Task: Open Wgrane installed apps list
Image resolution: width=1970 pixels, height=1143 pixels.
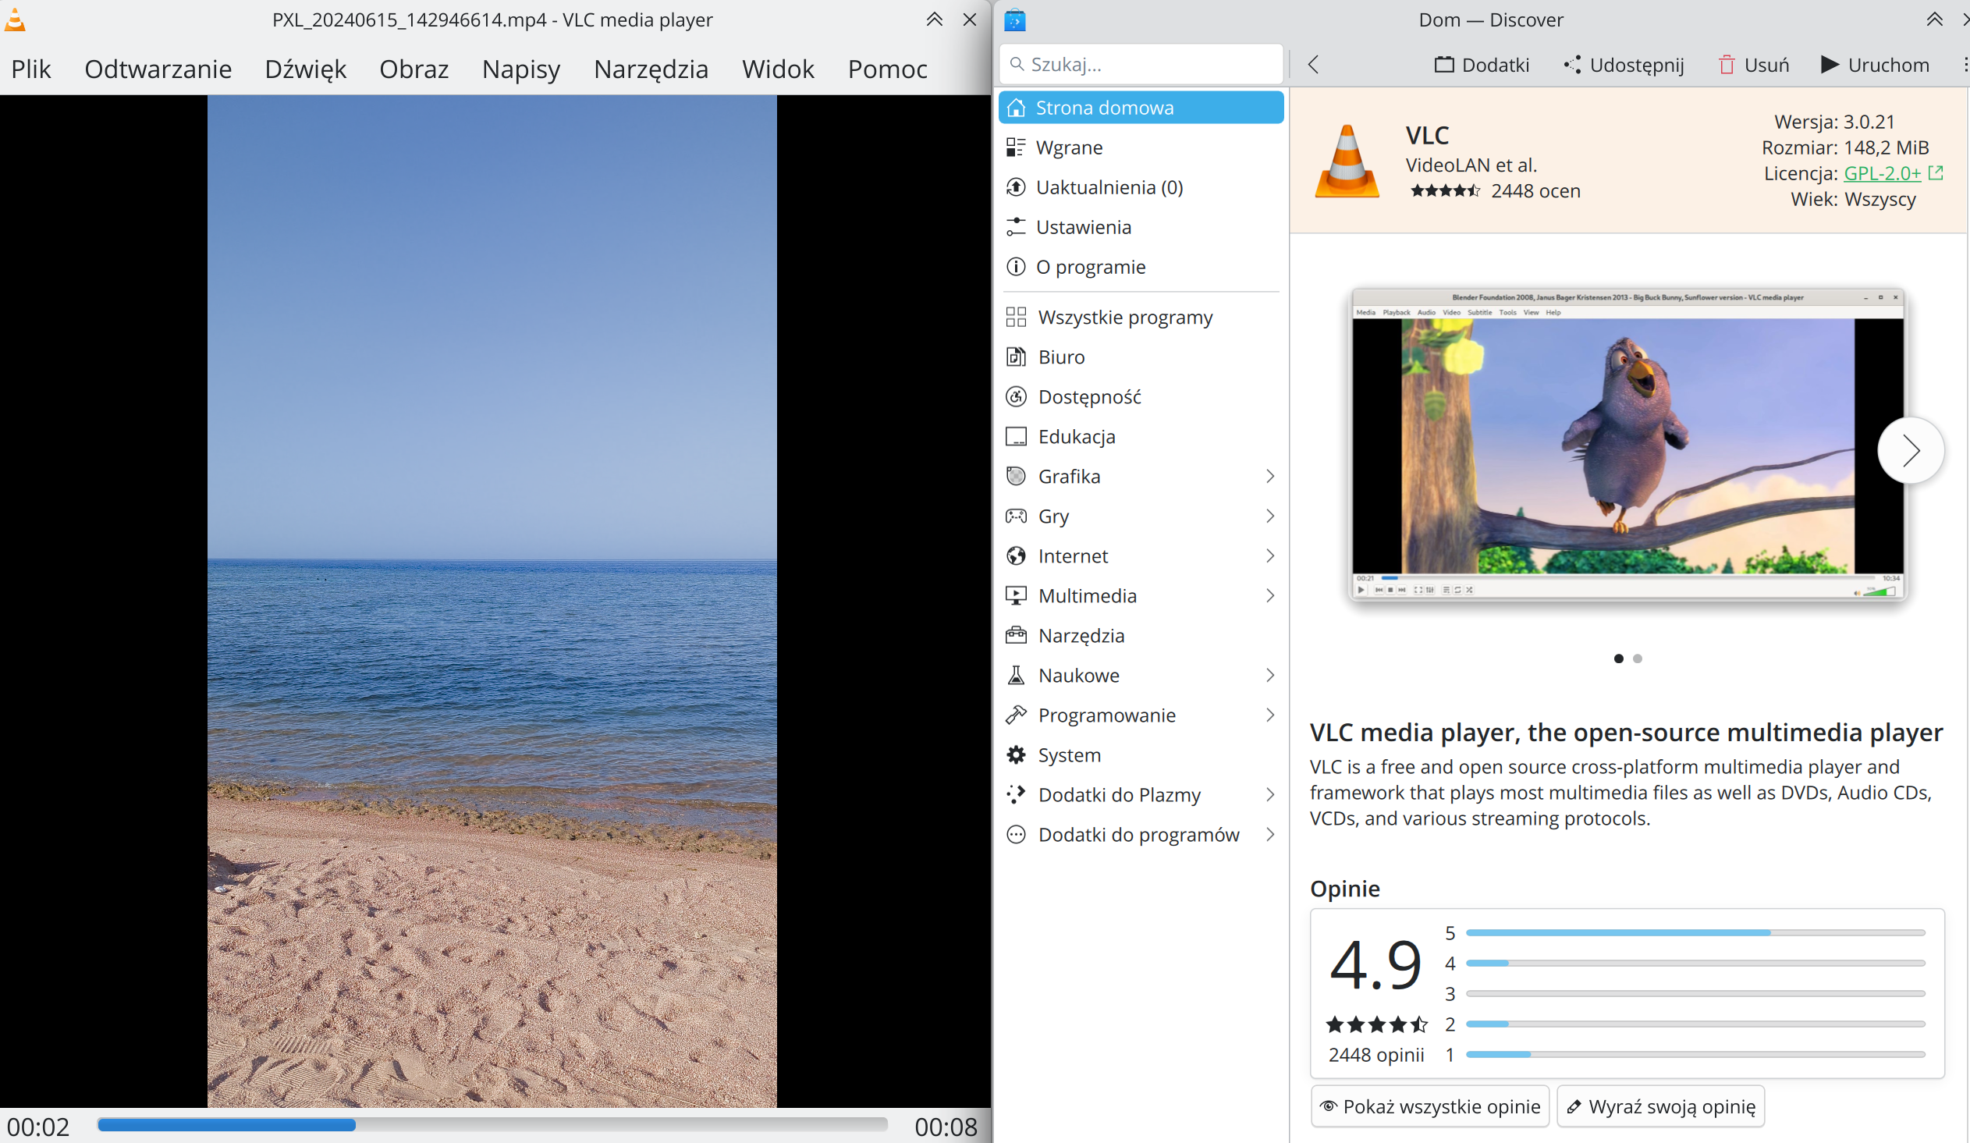Action: (1069, 147)
